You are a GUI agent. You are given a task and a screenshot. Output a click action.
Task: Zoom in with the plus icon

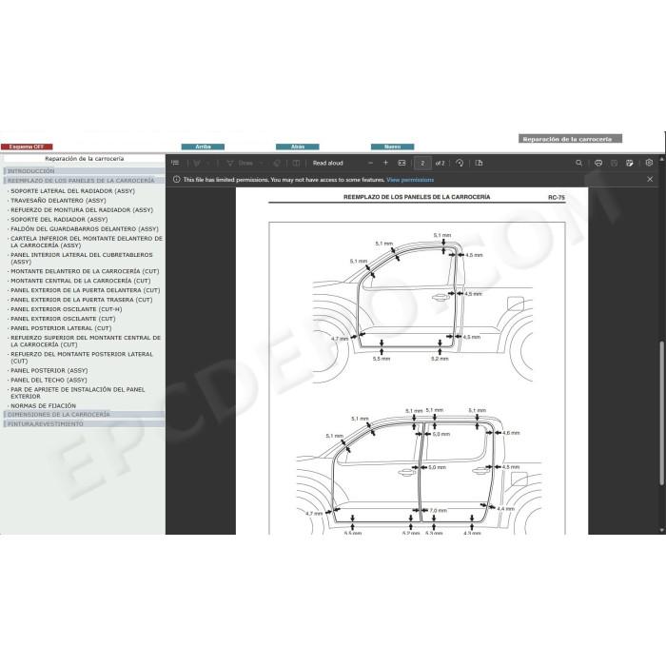[385, 163]
